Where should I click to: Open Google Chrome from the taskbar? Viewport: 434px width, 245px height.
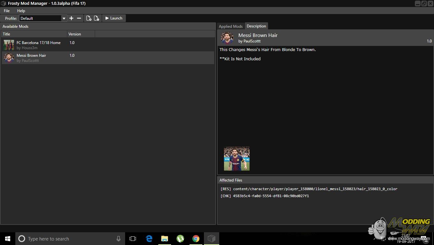(x=196, y=239)
